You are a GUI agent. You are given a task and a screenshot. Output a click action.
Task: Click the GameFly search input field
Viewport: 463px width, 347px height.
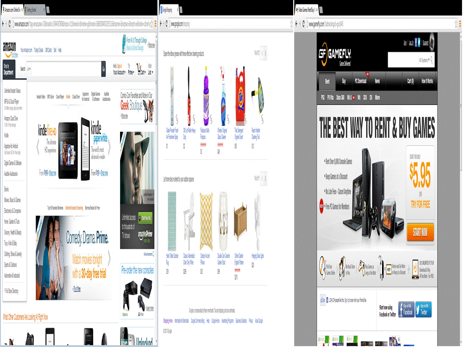point(403,60)
